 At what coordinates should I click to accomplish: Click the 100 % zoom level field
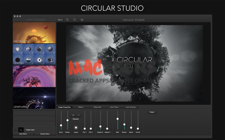[60, 20]
